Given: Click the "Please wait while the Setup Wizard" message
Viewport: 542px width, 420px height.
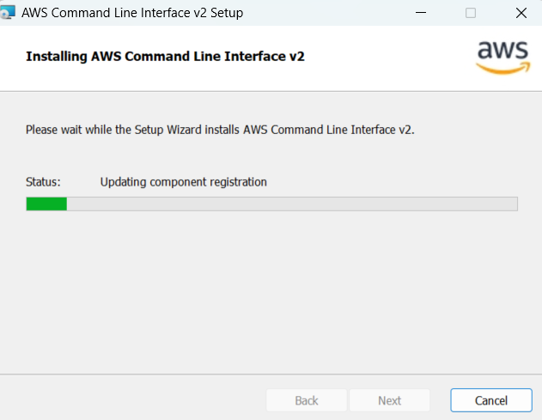Looking at the screenshot, I should click(x=220, y=130).
